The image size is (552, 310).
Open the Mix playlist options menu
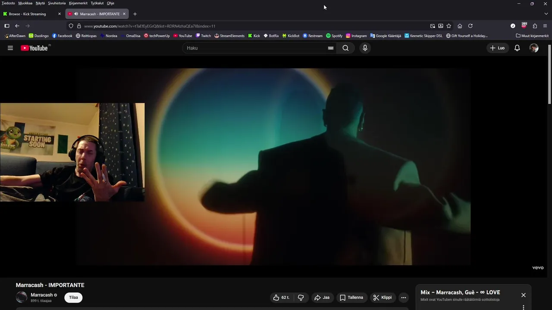pyautogui.click(x=523, y=307)
